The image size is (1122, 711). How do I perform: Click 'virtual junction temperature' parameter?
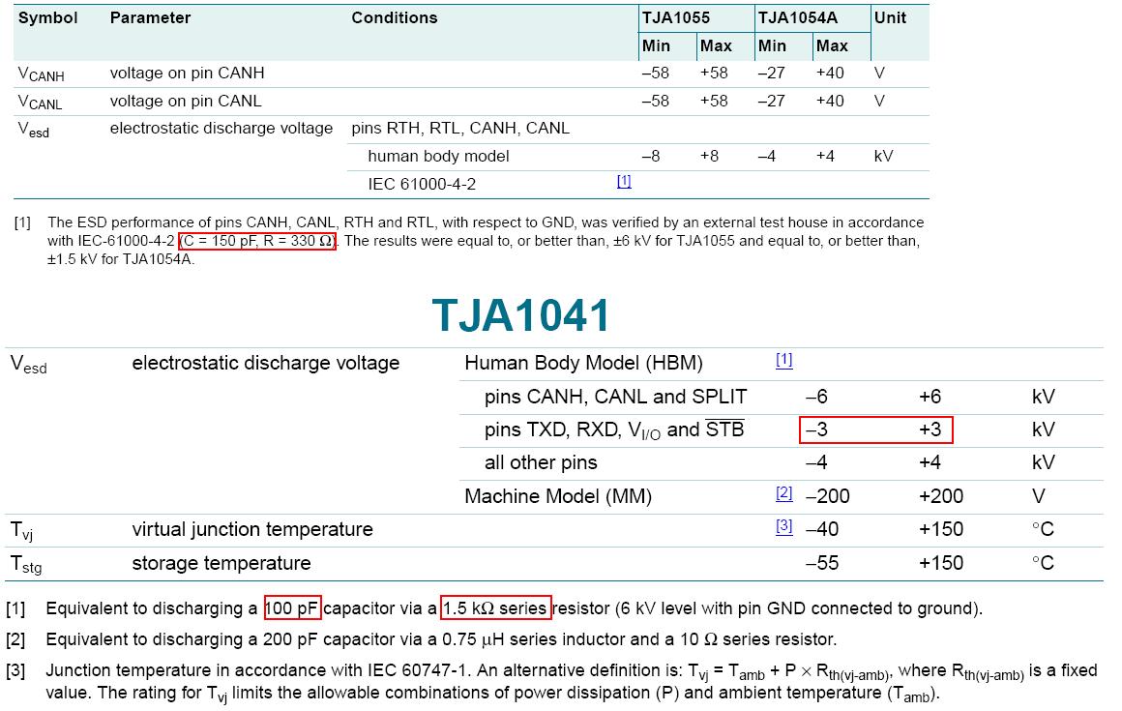[251, 529]
